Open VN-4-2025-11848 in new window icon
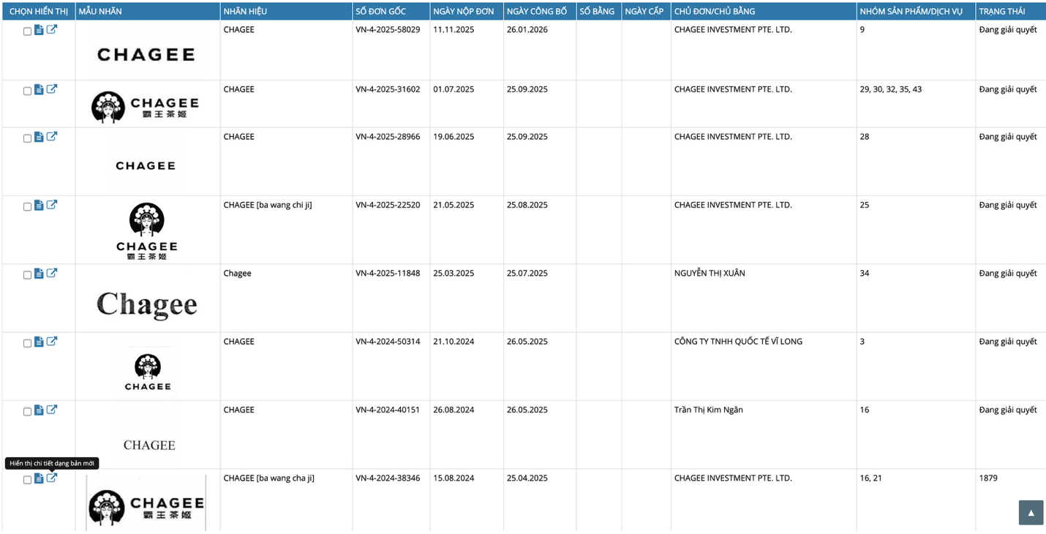 tap(52, 273)
